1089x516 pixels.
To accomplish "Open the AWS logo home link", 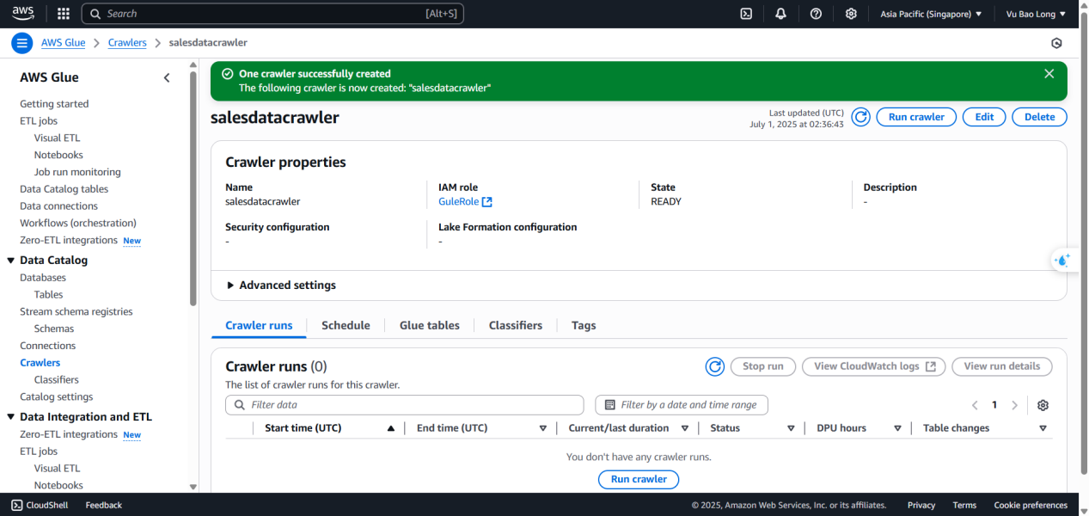I will pyautogui.click(x=23, y=13).
